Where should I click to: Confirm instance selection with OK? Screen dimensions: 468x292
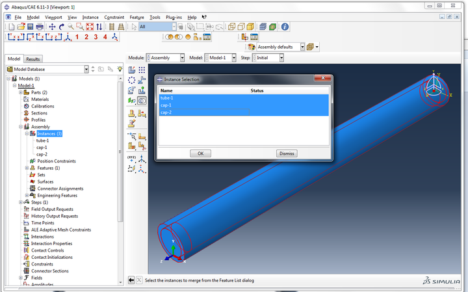(x=201, y=153)
